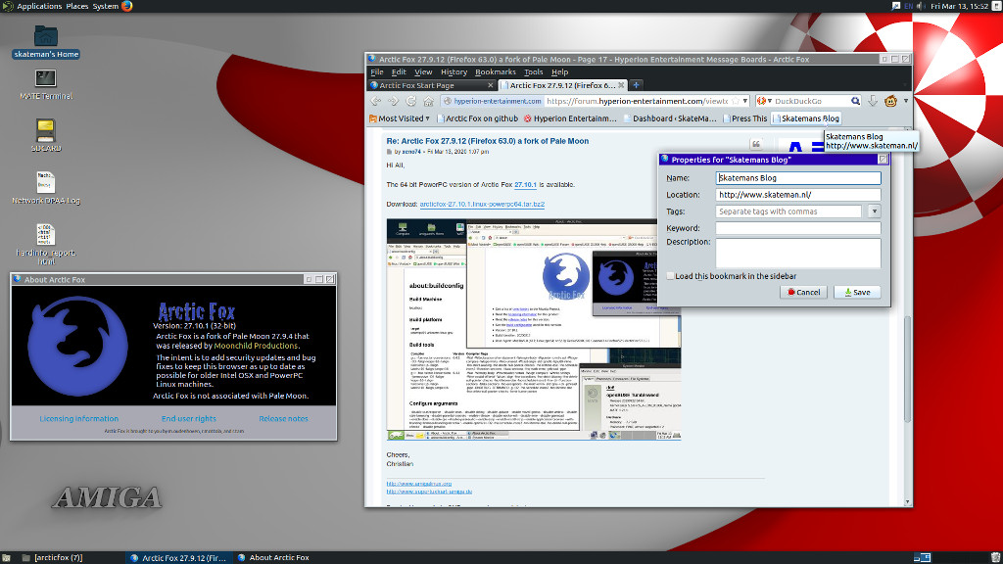
Task: Click the Description text area
Action: [798, 253]
